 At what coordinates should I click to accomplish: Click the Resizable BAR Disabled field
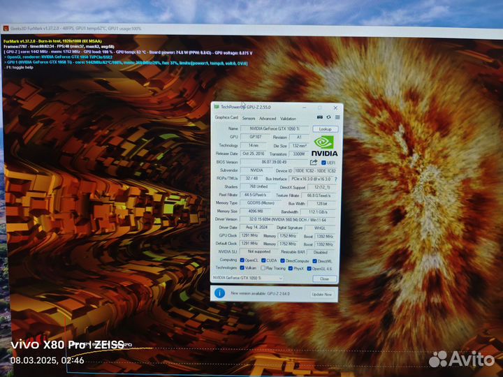click(321, 253)
